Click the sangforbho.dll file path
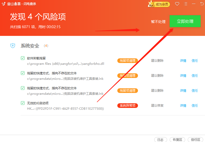Viewport: 205px width, 142px height. 66,64
